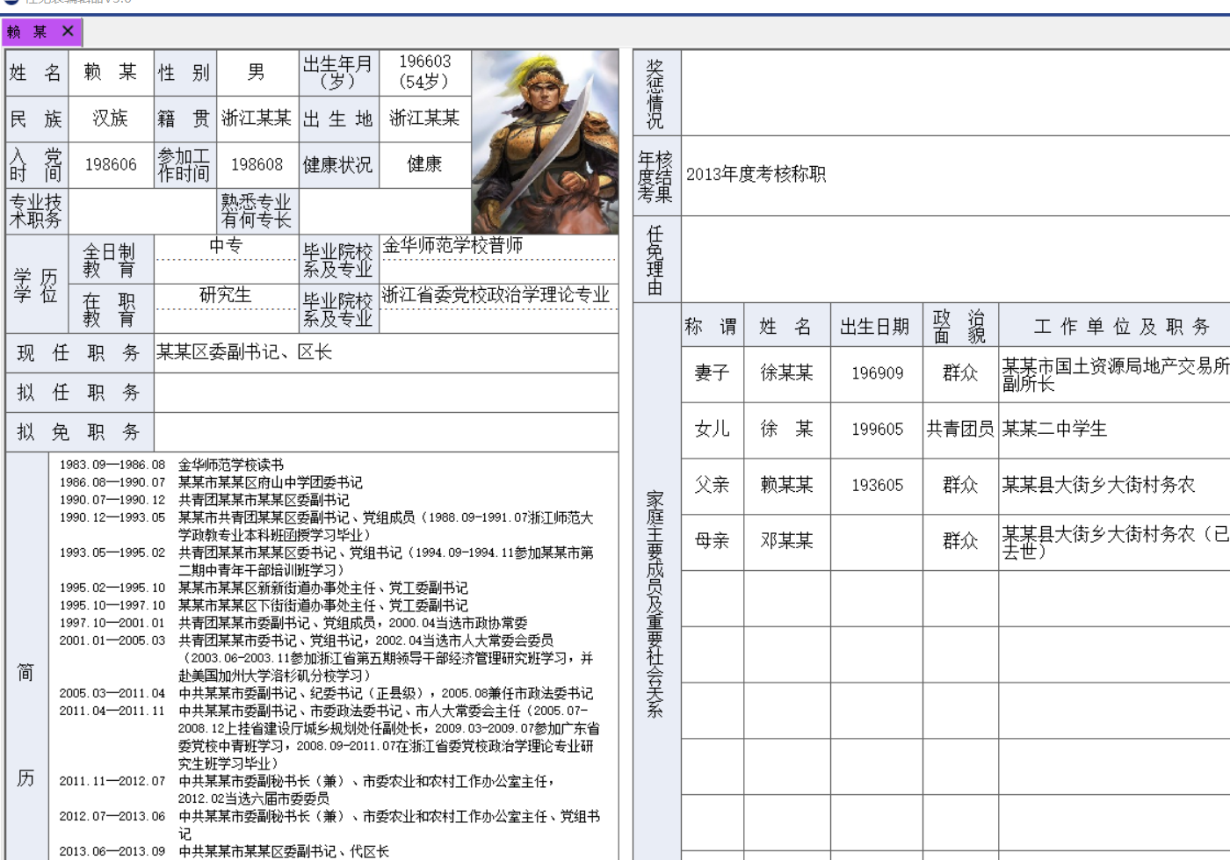This screenshot has height=860, width=1230.
Task: Click the father's name cell 赖某某
Action: [787, 486]
